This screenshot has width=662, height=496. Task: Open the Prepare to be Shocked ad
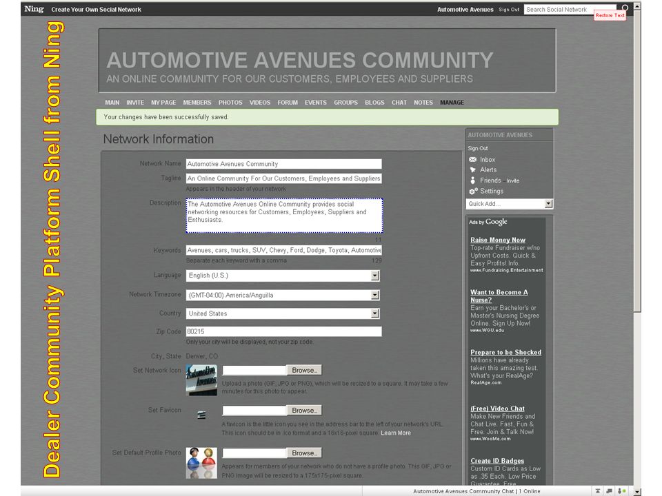pyautogui.click(x=505, y=352)
